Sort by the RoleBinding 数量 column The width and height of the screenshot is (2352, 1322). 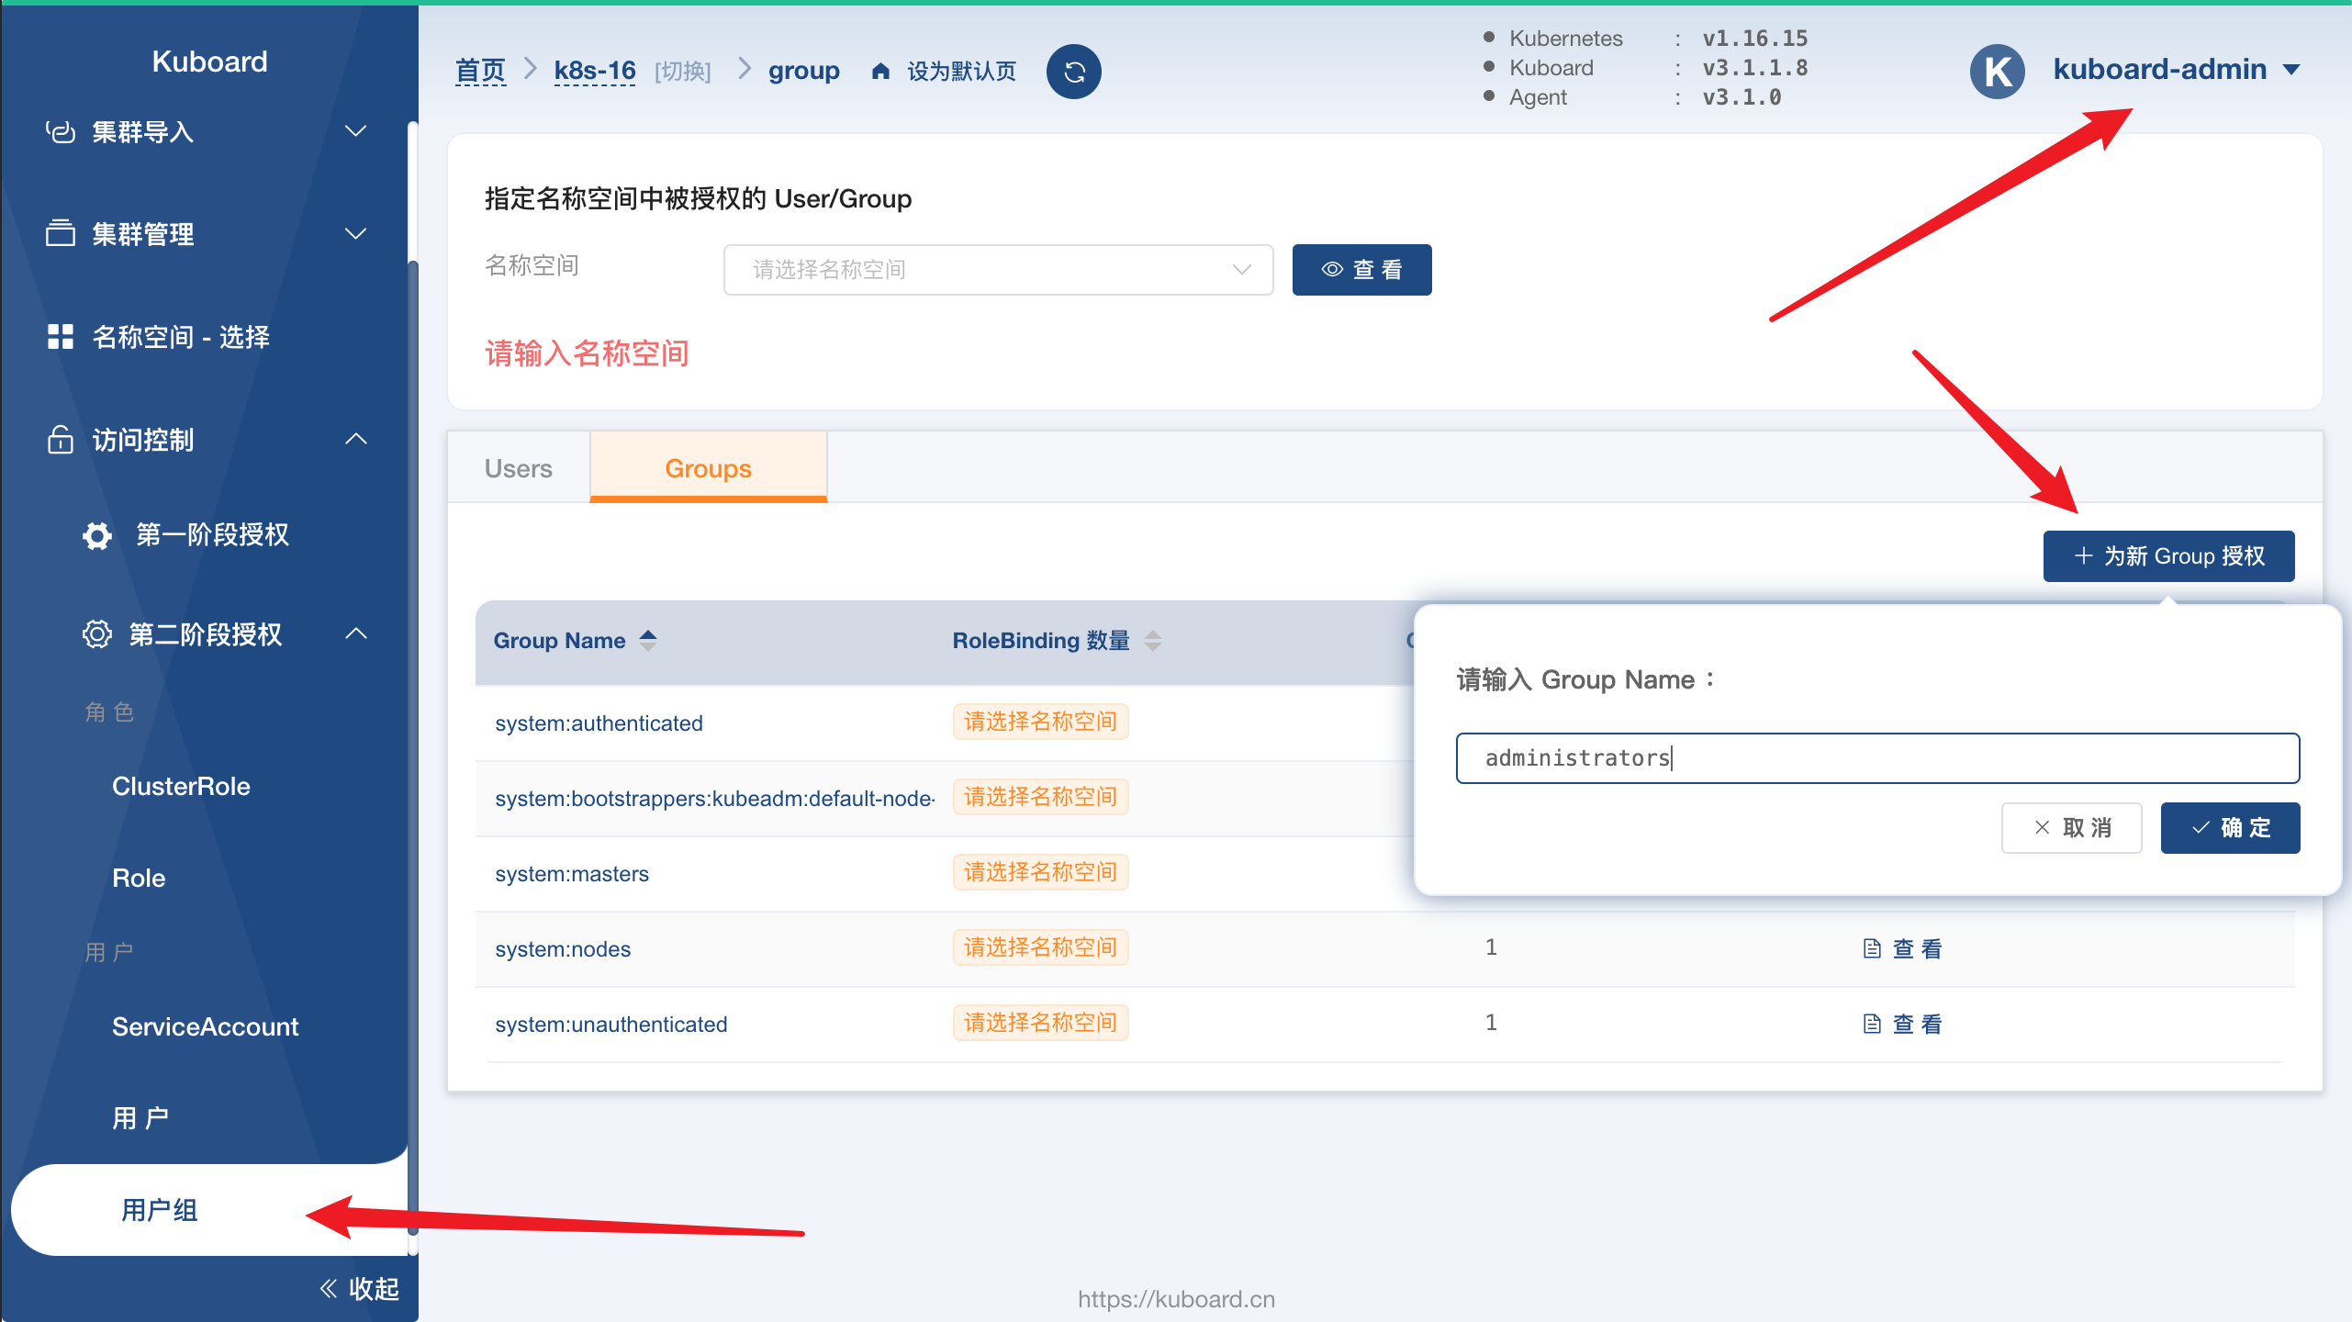1153,641
